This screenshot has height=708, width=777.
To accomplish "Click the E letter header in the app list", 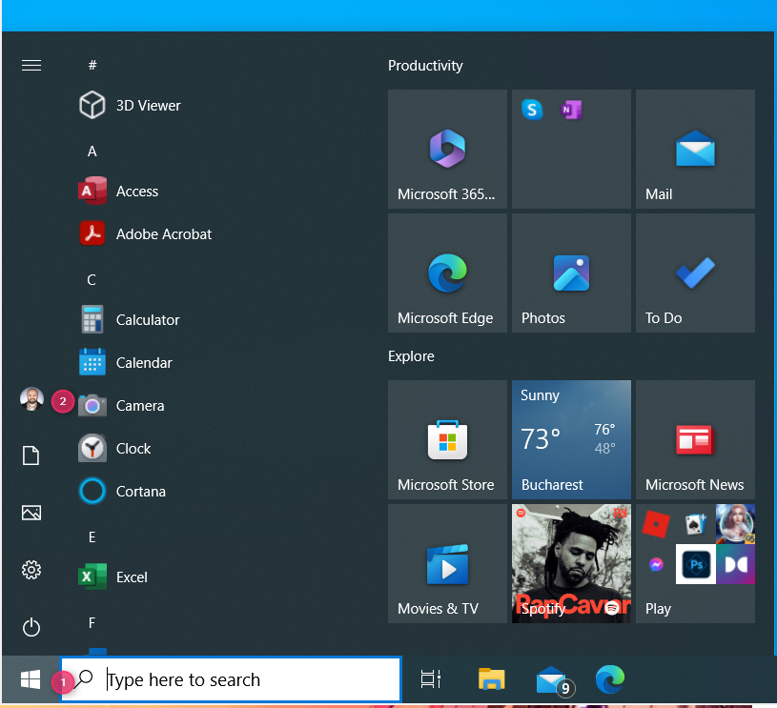I will point(92,537).
